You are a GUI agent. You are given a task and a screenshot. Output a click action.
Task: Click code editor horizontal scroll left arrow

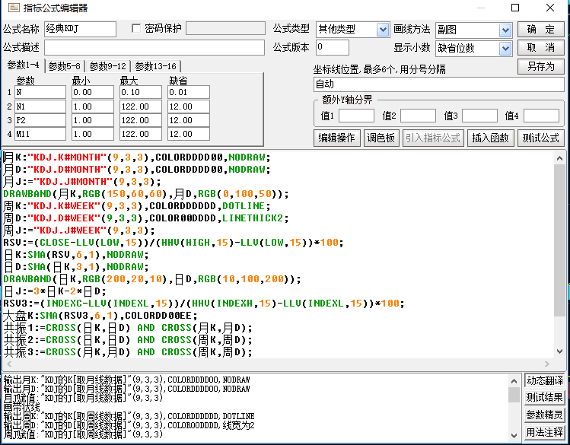[x=9, y=364]
